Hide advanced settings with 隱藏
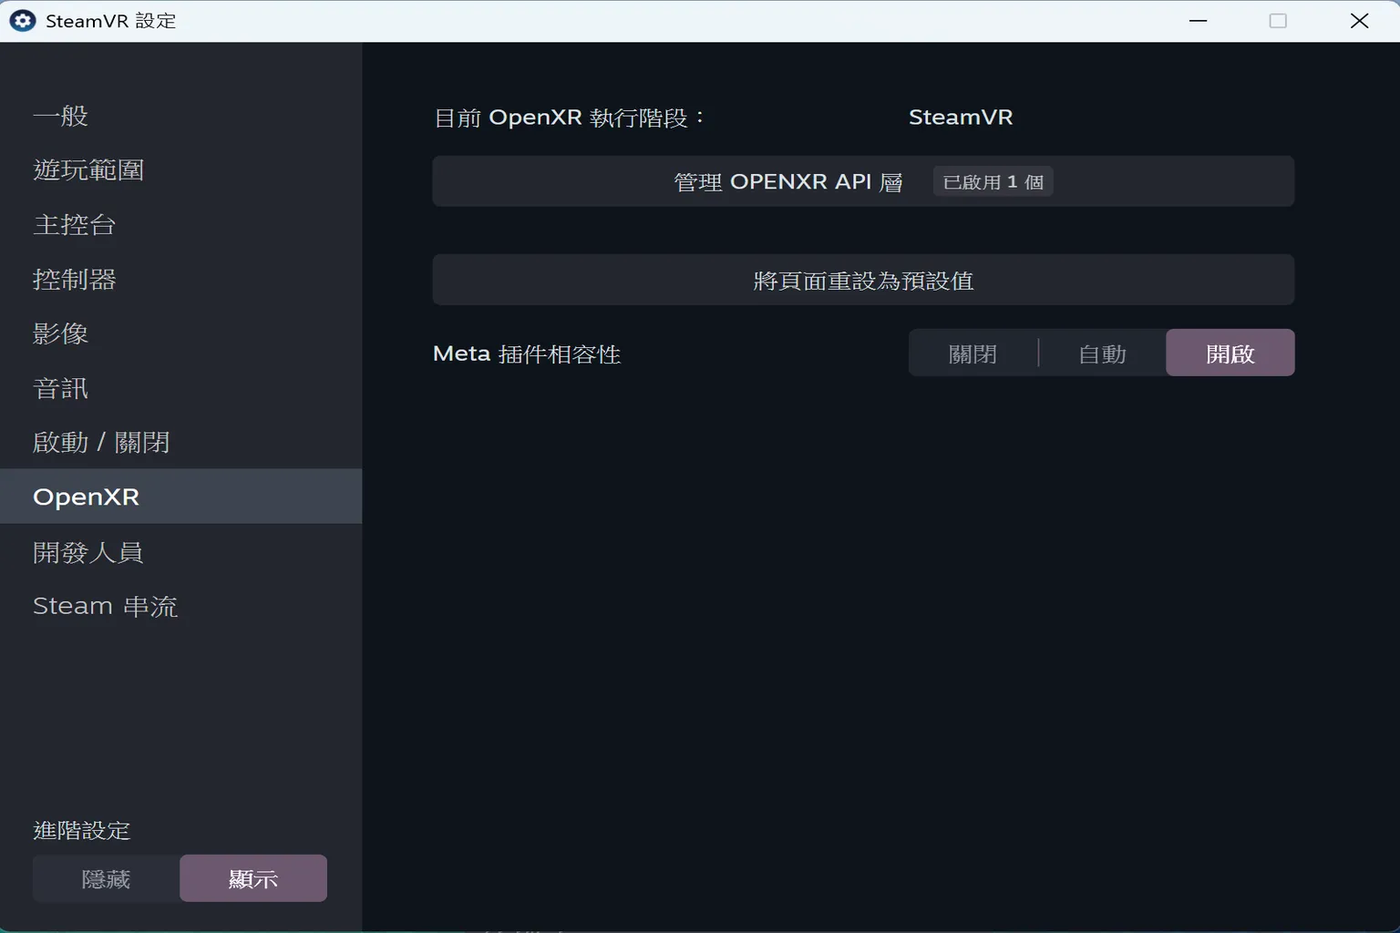The width and height of the screenshot is (1400, 933). (105, 877)
